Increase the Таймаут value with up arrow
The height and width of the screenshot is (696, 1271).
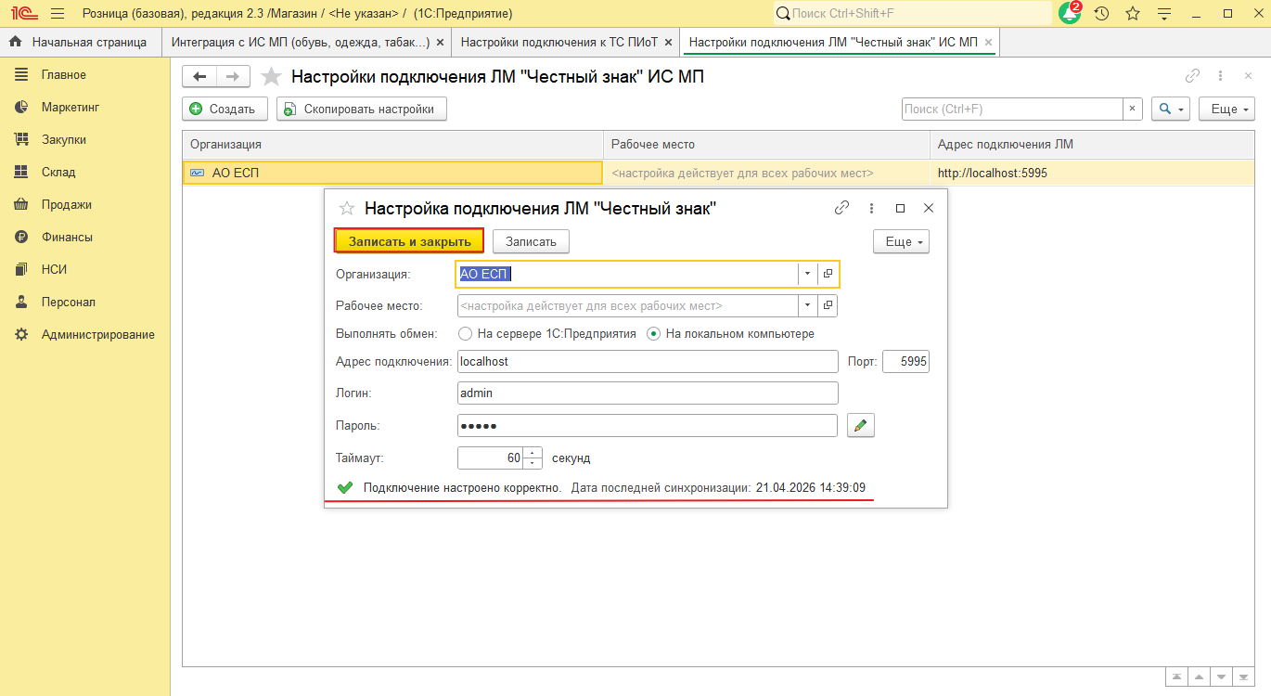tap(533, 453)
